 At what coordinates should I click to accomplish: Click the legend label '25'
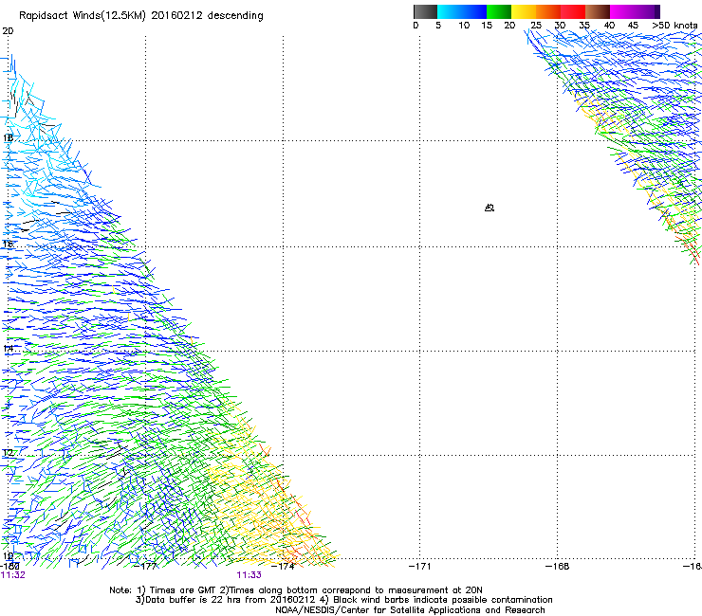pos(536,26)
